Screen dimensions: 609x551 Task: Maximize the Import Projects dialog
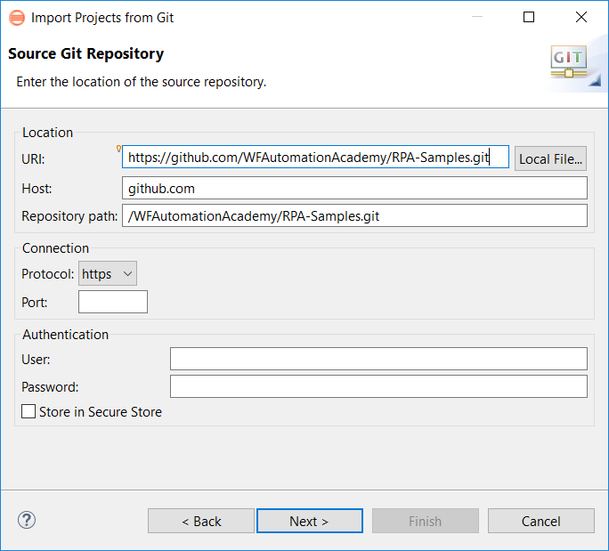click(529, 17)
